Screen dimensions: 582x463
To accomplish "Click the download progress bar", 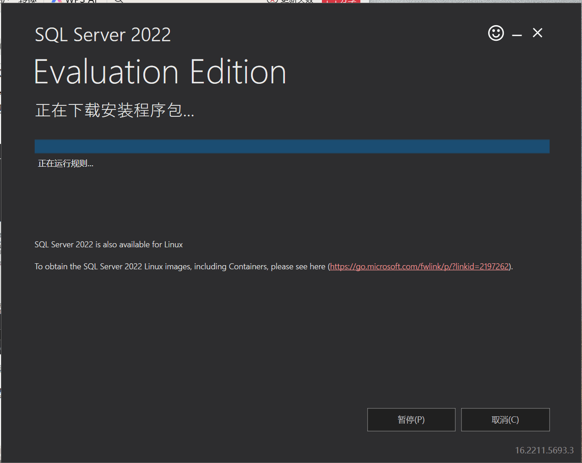I will click(x=292, y=147).
